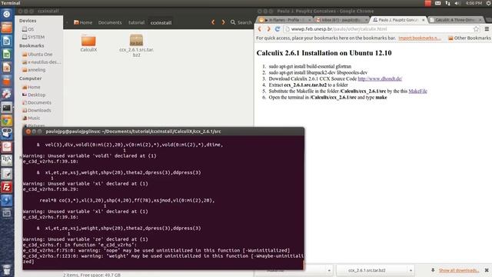Open the TeX editor dock icon
Viewport: 492px width, 277px height.
pos(7,161)
